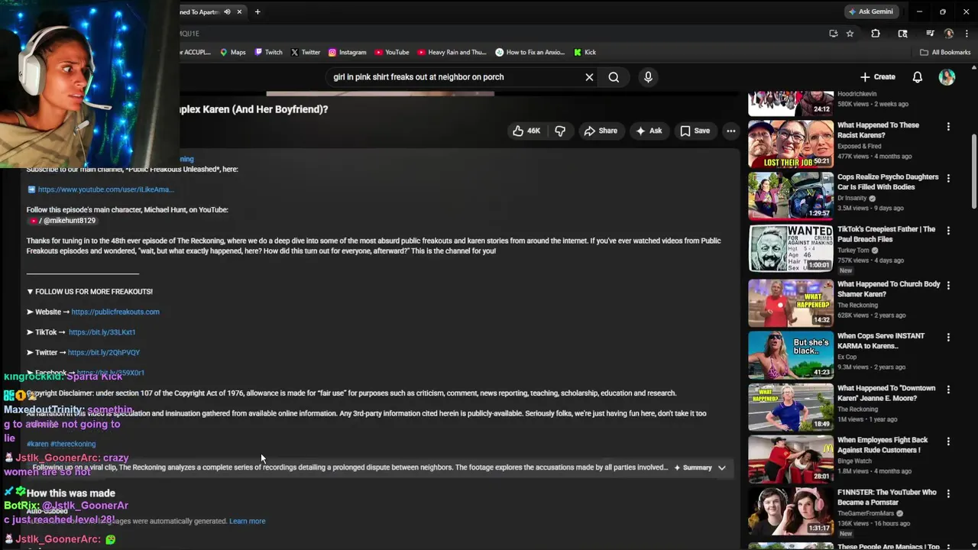The width and height of the screenshot is (978, 550).
Task: Click the #thereckoning hashtag
Action: coord(73,444)
